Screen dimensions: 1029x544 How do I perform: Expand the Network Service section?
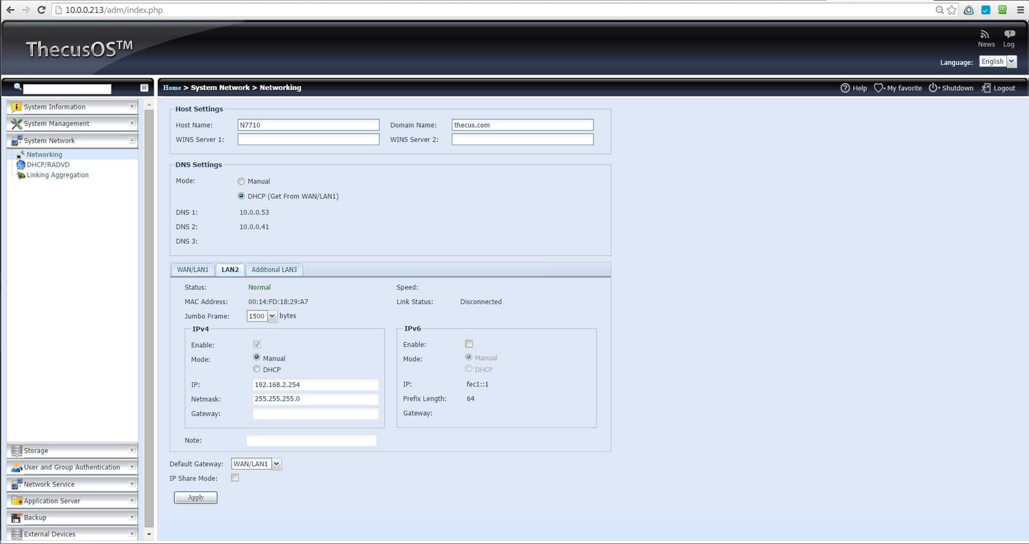[x=132, y=484]
